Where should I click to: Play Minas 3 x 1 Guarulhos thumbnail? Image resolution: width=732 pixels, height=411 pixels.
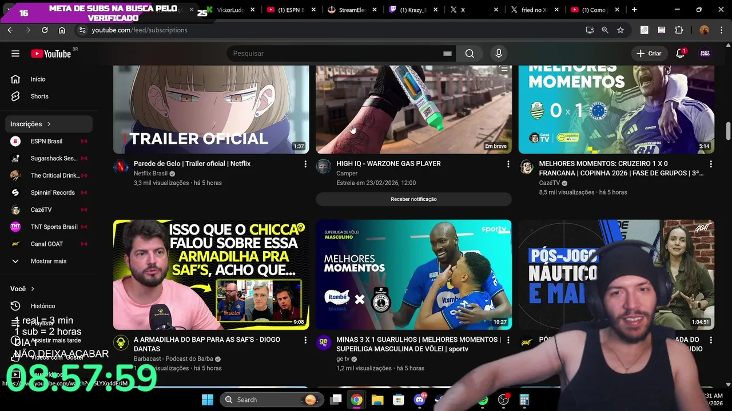coord(413,275)
